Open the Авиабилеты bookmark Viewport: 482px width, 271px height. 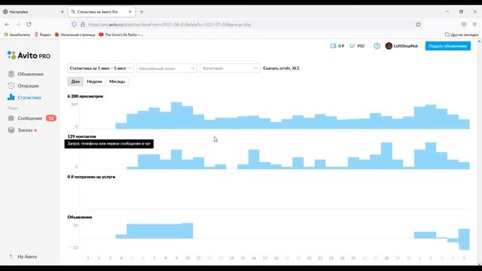(17, 35)
